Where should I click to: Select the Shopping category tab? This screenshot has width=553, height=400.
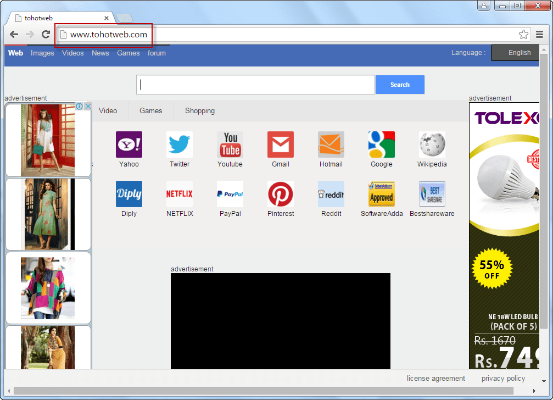200,111
